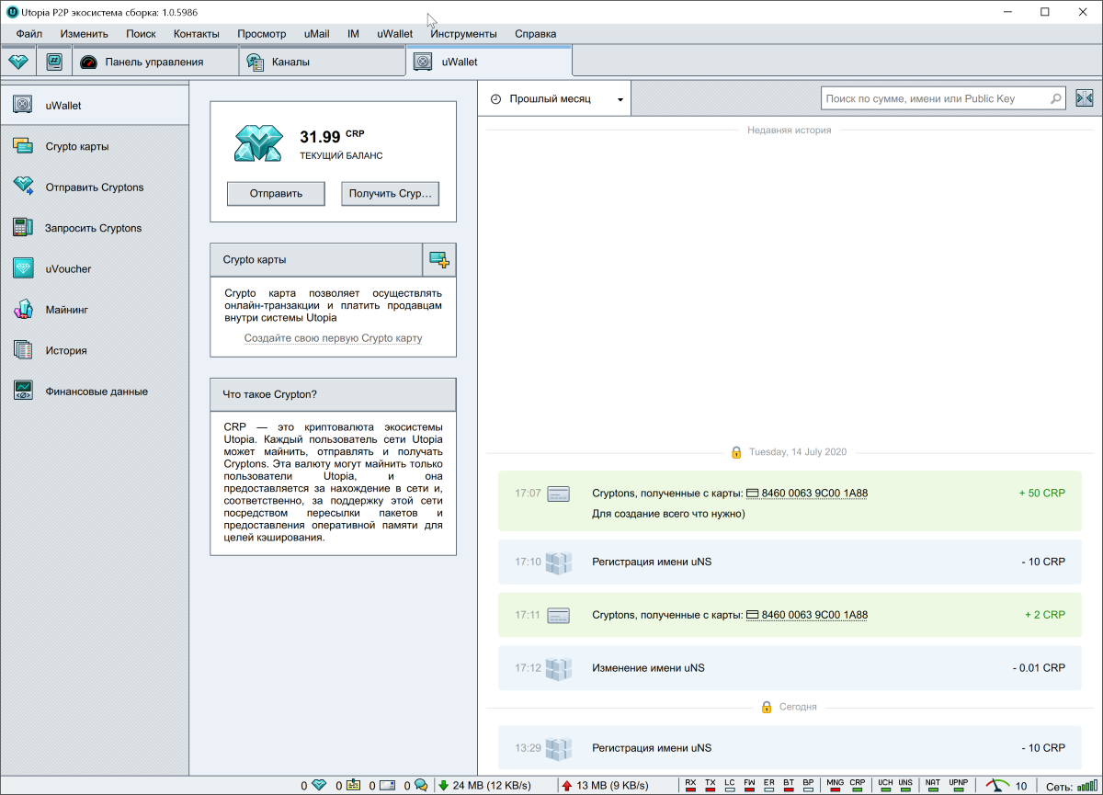This screenshot has width=1103, height=795.
Task: Select uWallet in the sidebar
Action: click(95, 106)
